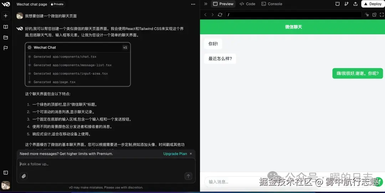
Task: Click the 最近怎么样? chat bubble
Action: pos(220,59)
